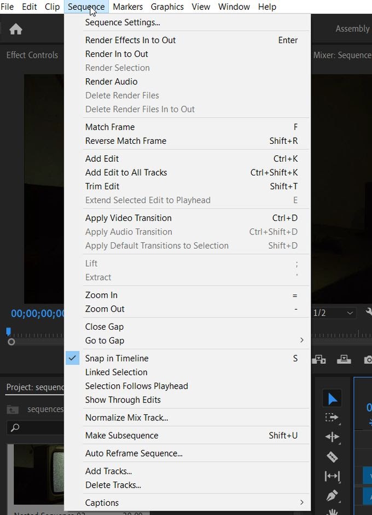Open the Home screen icon
Image resolution: width=372 pixels, height=515 pixels.
[16, 28]
